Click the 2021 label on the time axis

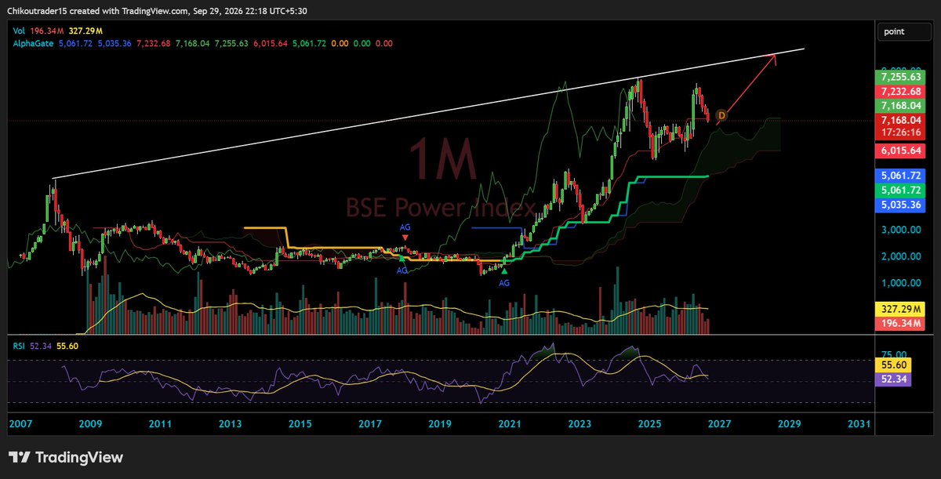pos(510,423)
